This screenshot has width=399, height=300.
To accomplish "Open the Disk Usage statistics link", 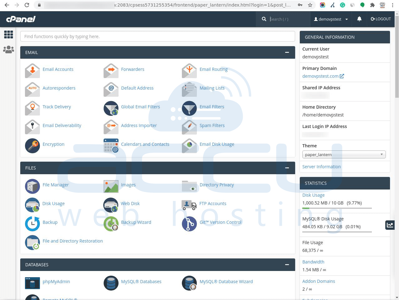I will (x=313, y=195).
